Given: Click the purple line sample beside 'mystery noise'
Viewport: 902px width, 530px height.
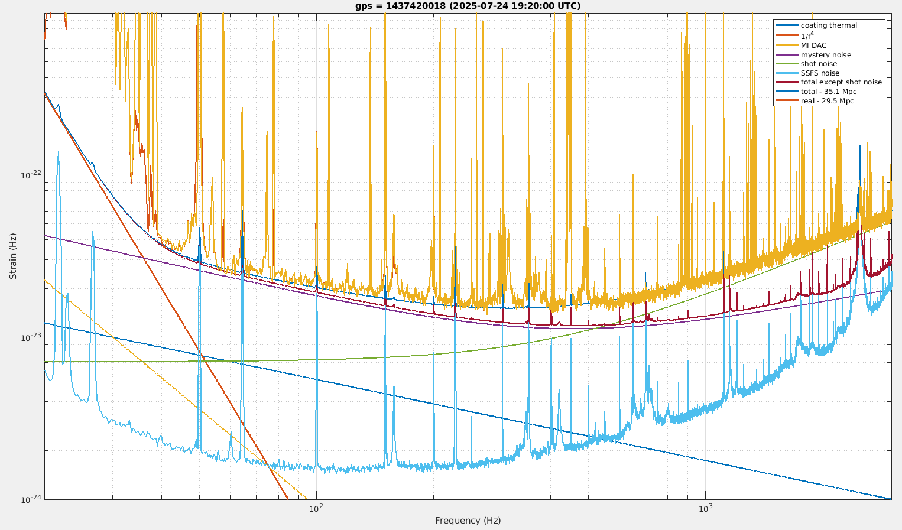Looking at the screenshot, I should pos(787,55).
